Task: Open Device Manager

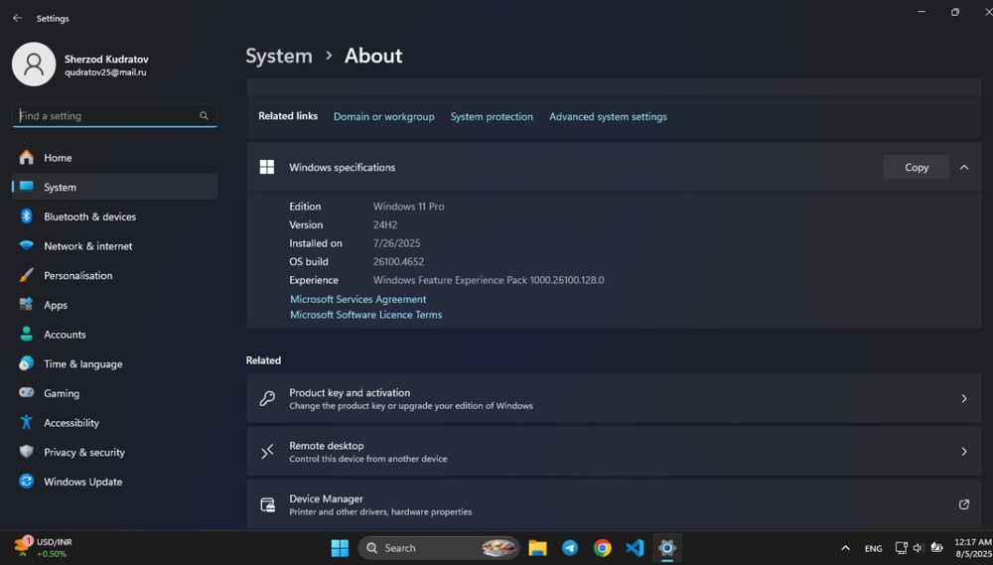Action: point(614,504)
